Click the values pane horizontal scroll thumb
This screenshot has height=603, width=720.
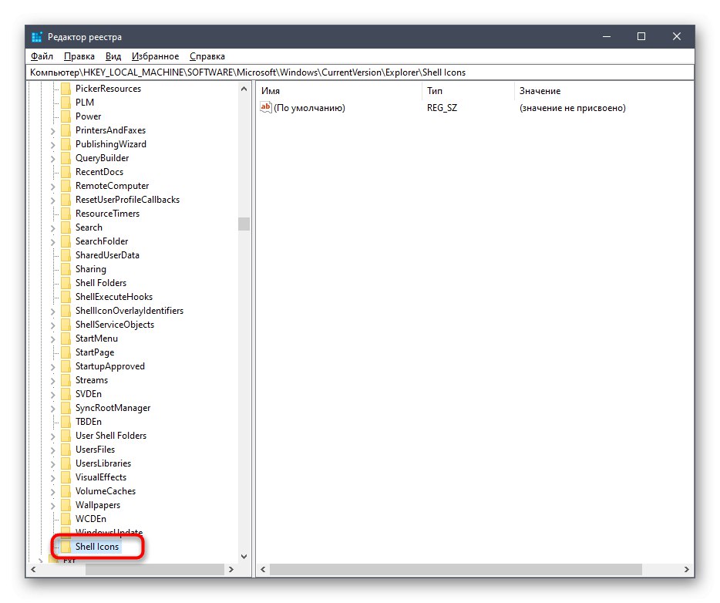click(456, 570)
